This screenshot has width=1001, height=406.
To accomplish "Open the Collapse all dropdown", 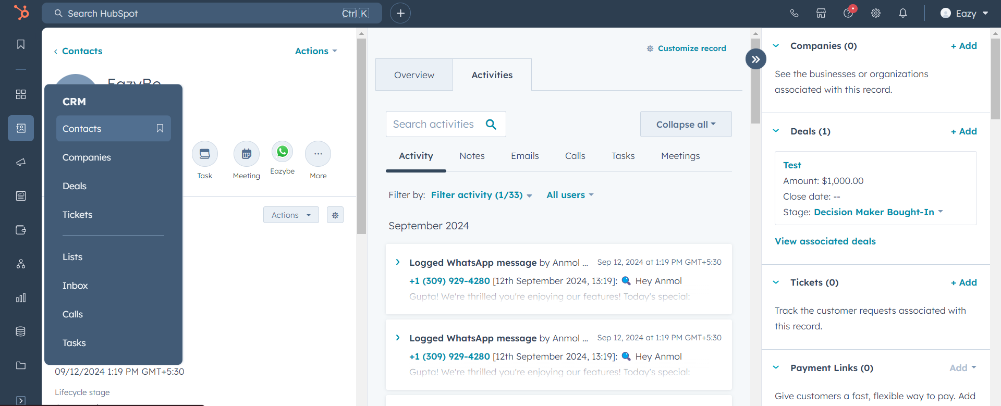I will (686, 124).
